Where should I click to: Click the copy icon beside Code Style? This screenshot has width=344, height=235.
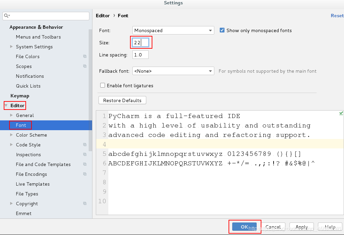click(x=85, y=144)
